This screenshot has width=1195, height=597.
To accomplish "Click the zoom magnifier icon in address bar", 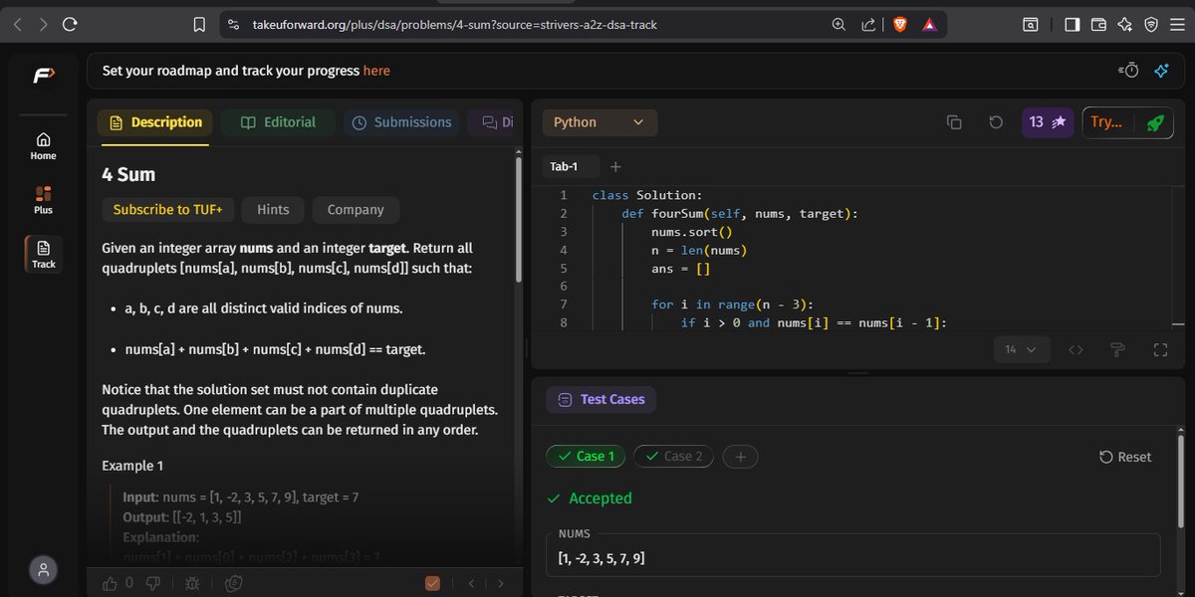I will [840, 25].
